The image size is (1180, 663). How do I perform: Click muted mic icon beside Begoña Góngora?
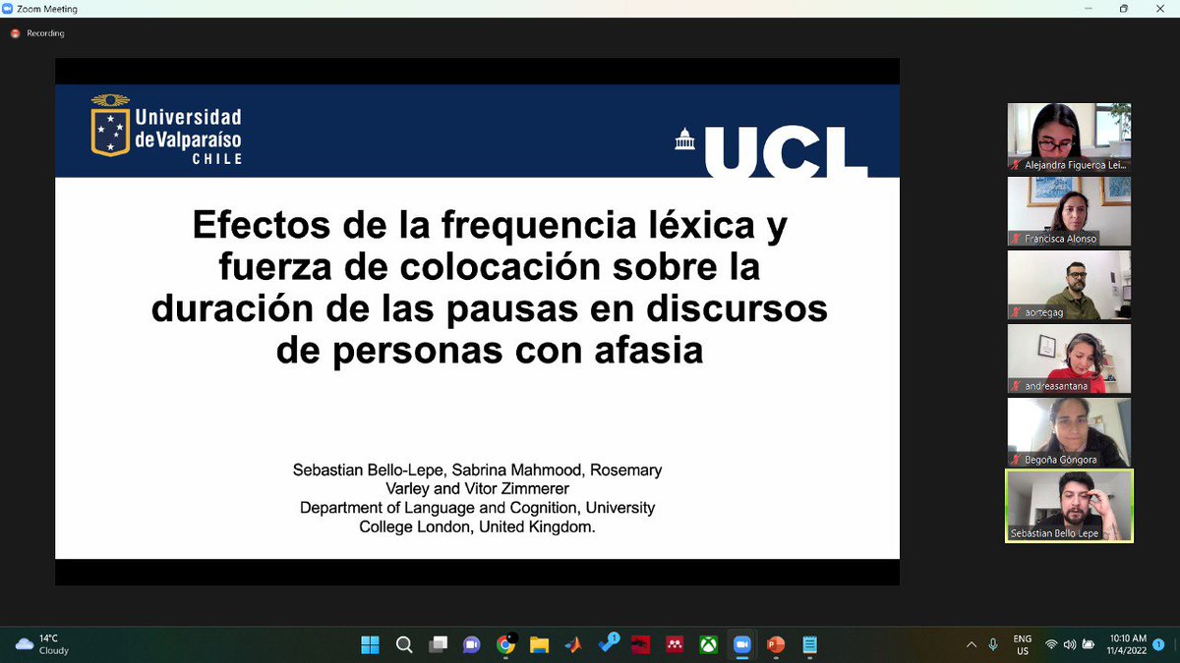pos(1016,460)
